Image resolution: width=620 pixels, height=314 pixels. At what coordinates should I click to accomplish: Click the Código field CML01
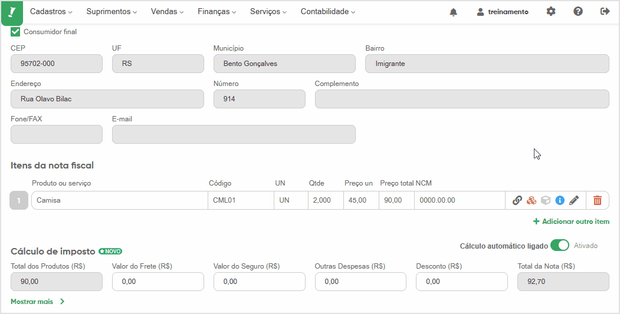(241, 200)
